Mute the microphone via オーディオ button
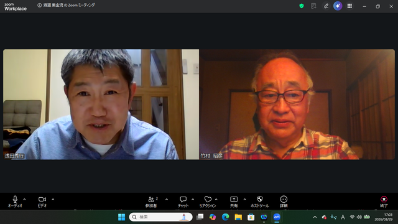Image resolution: width=398 pixels, height=224 pixels. [x=15, y=202]
